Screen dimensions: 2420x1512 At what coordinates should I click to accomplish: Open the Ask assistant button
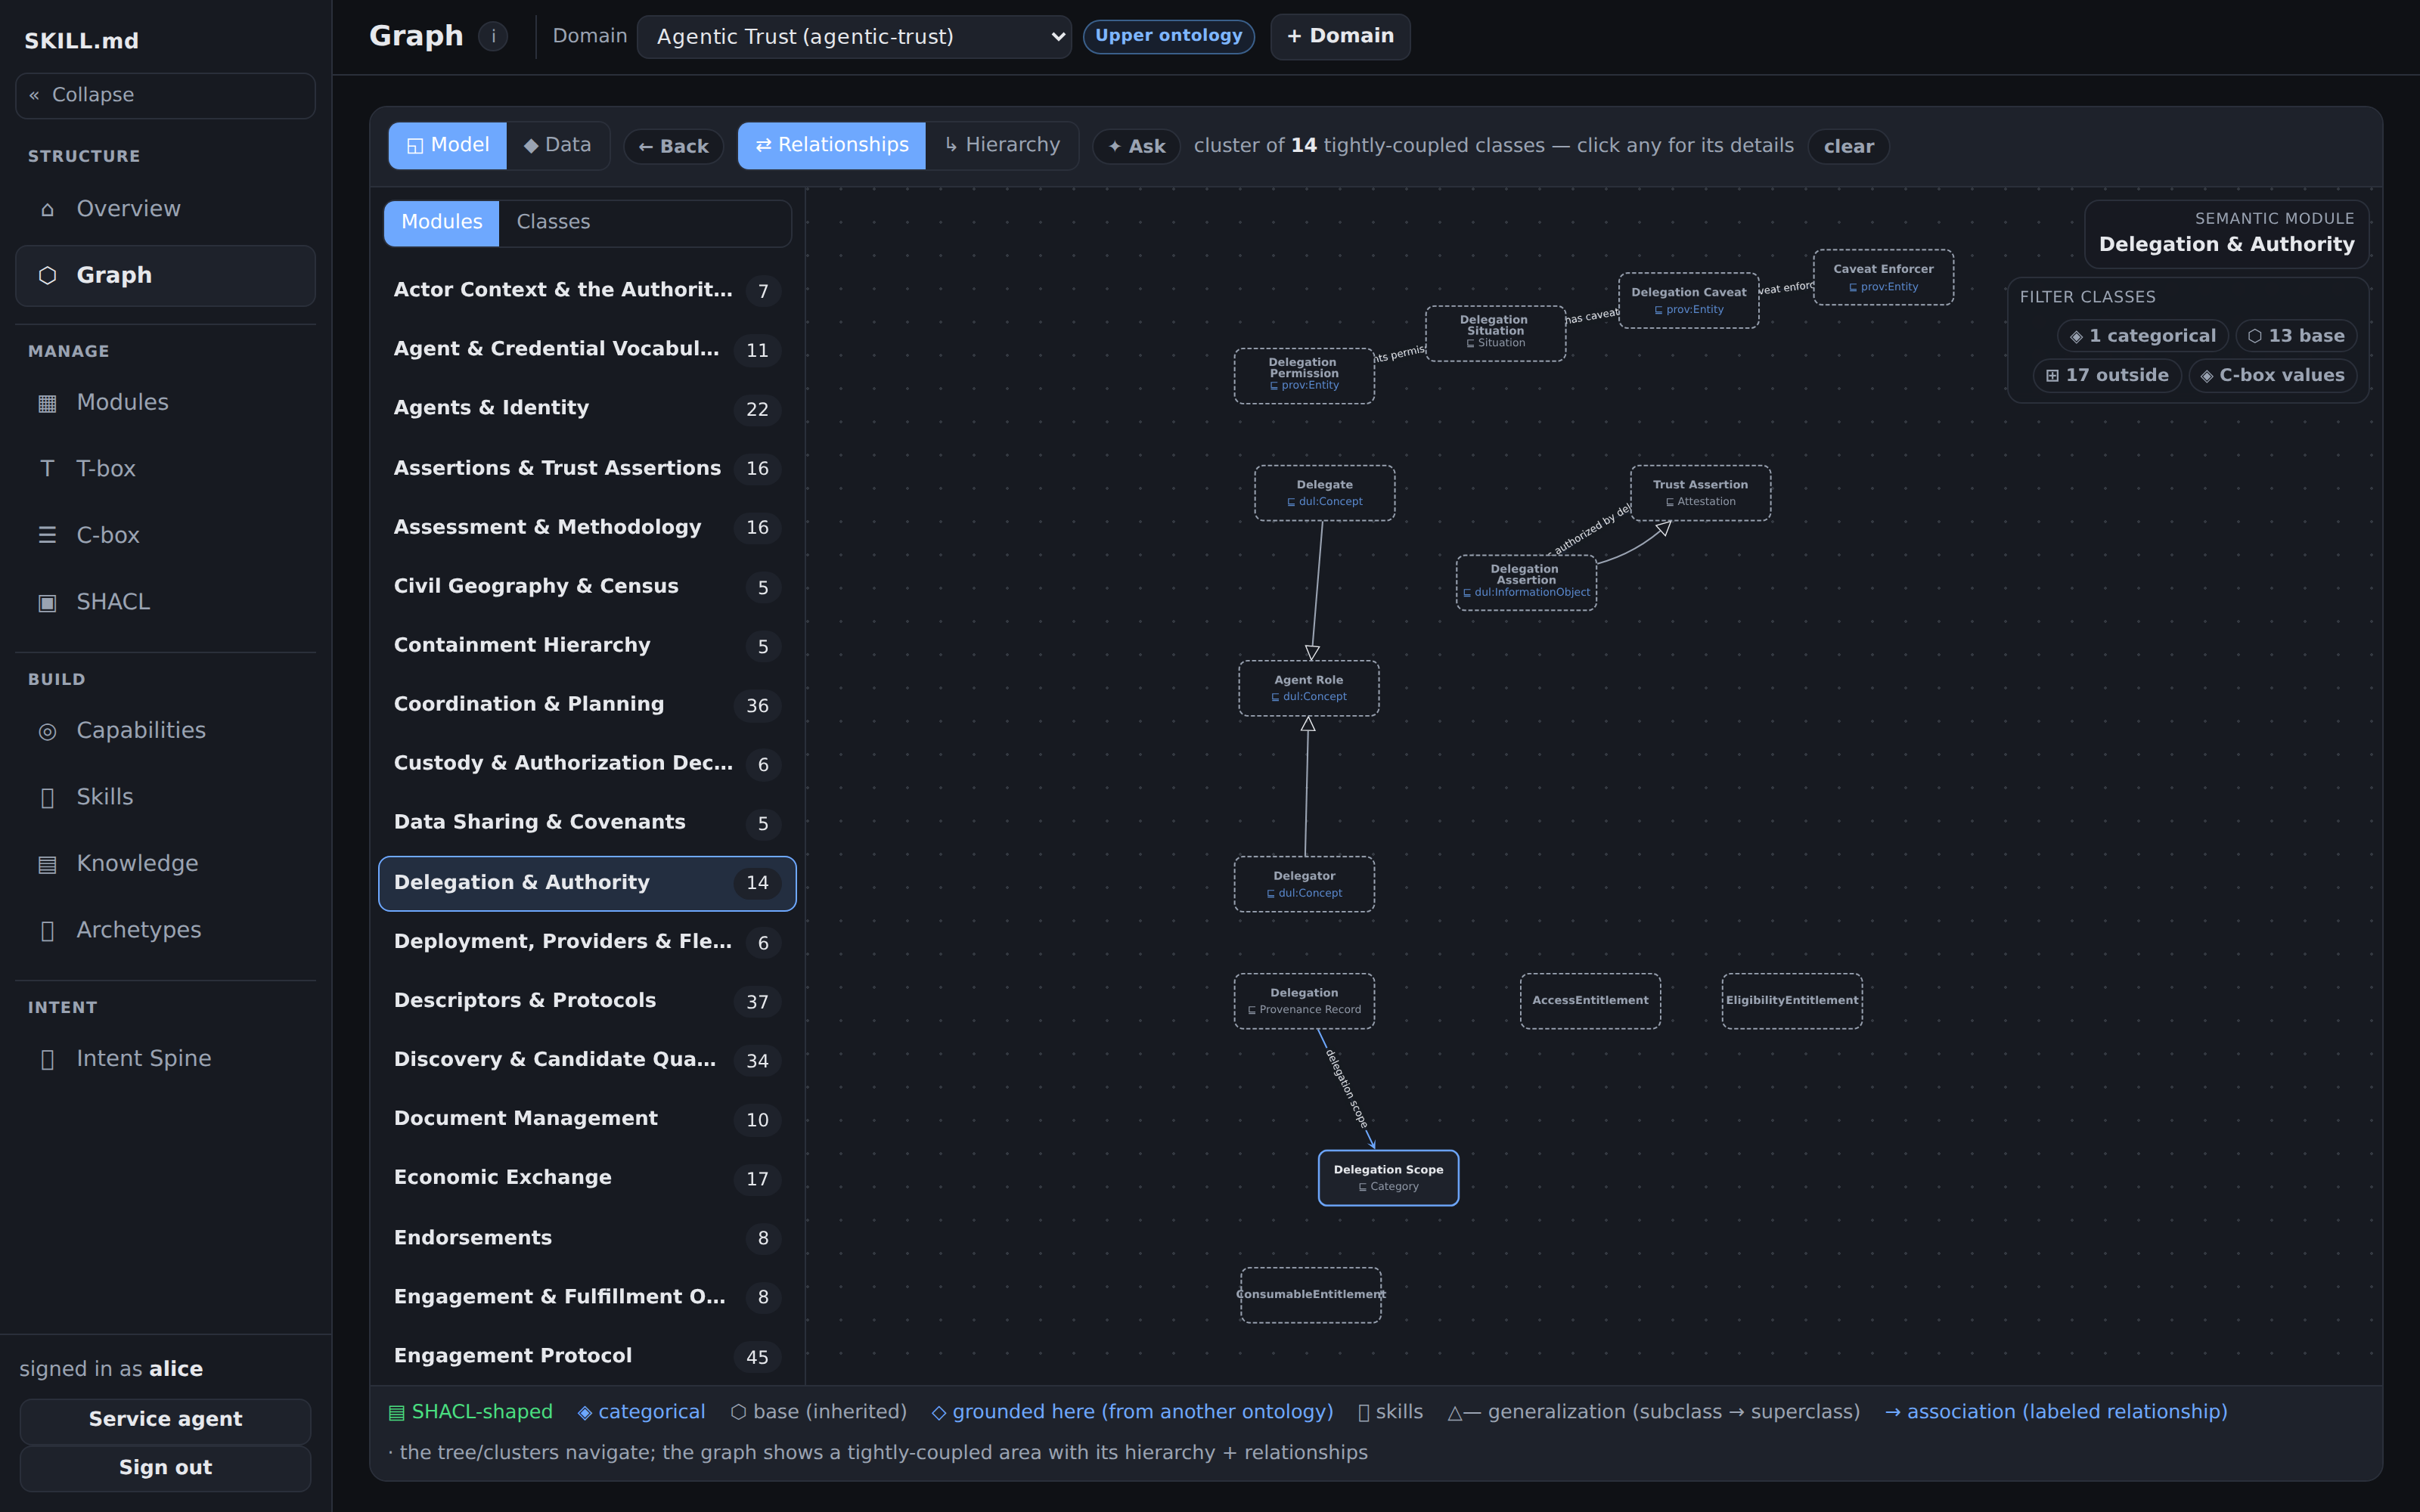point(1136,146)
